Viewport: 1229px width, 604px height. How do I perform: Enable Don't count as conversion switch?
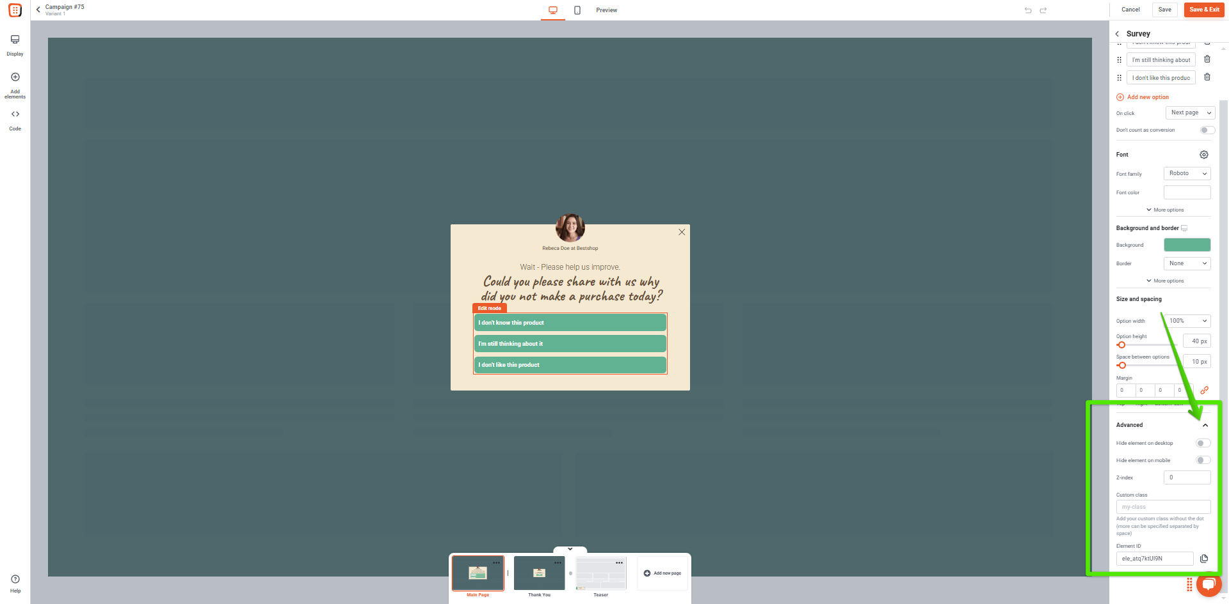coord(1207,130)
